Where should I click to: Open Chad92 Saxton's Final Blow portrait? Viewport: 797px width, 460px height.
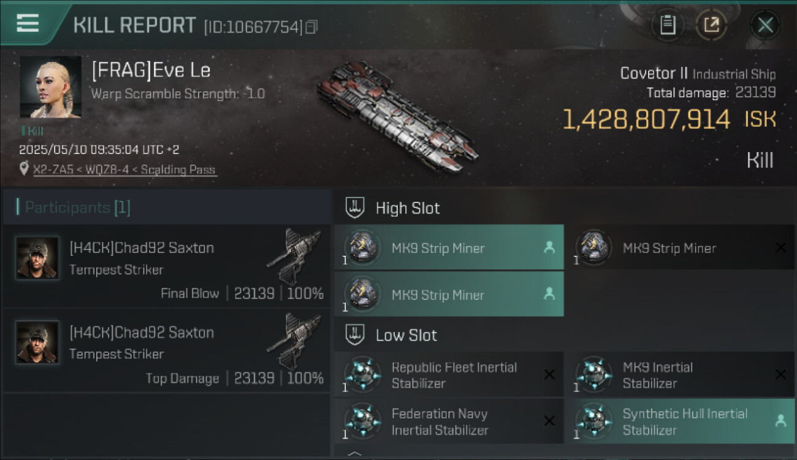[x=37, y=258]
